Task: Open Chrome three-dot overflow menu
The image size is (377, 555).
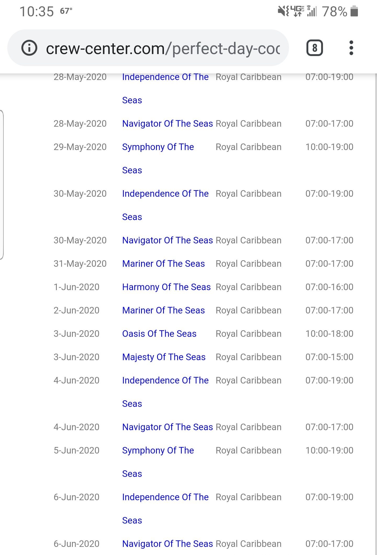Action: [x=351, y=48]
